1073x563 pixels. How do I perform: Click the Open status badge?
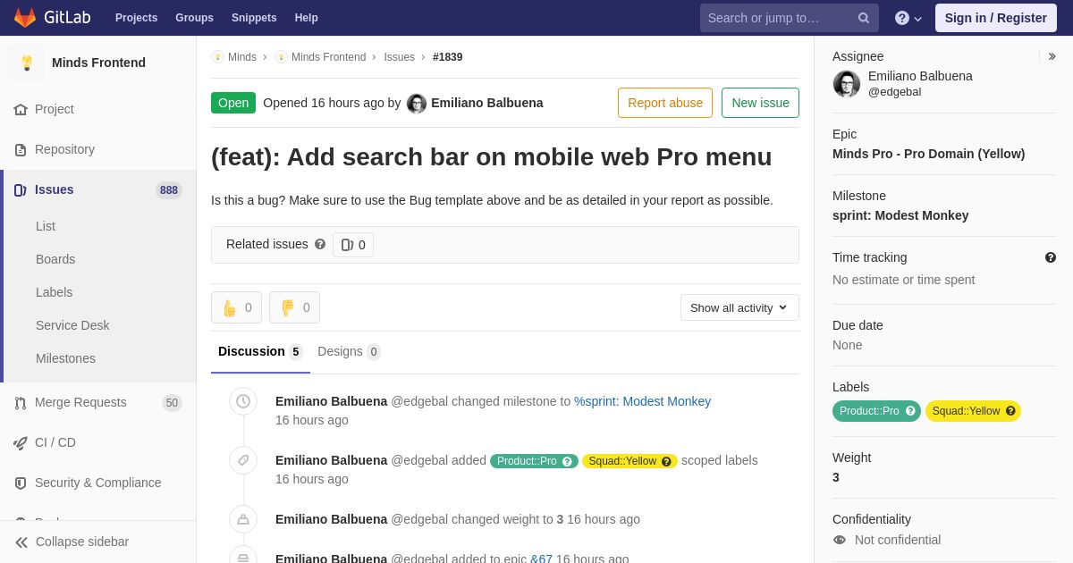[233, 103]
